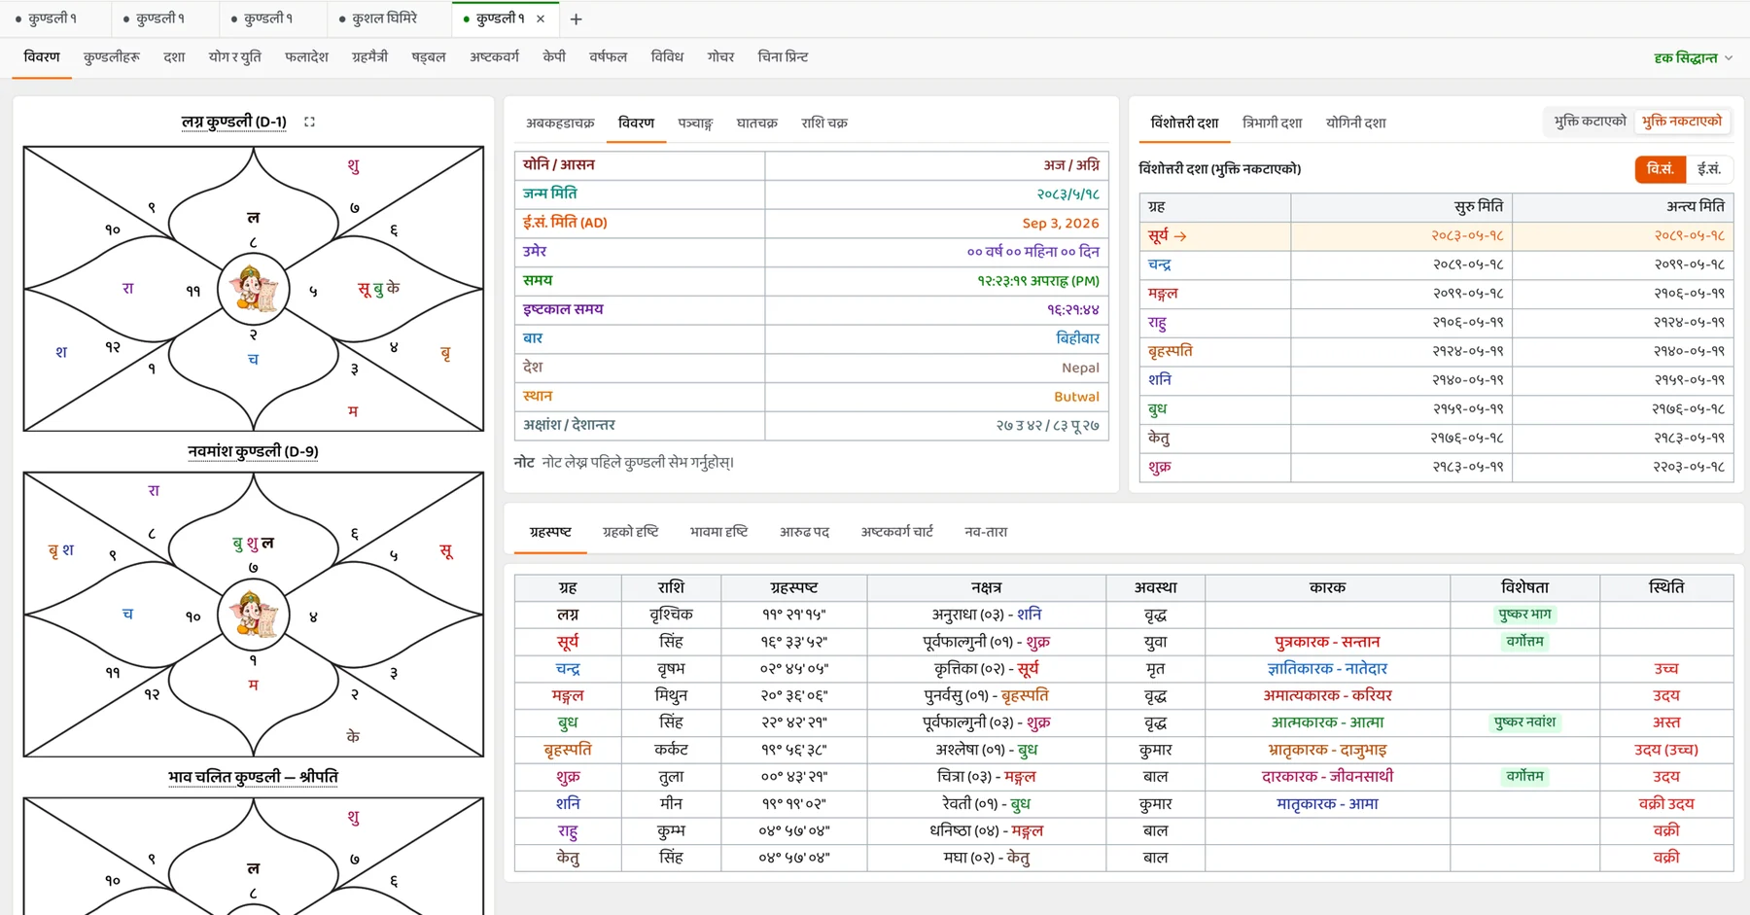Open the योगिनी दशा tab
This screenshot has width=1750, height=915.
pos(1355,123)
